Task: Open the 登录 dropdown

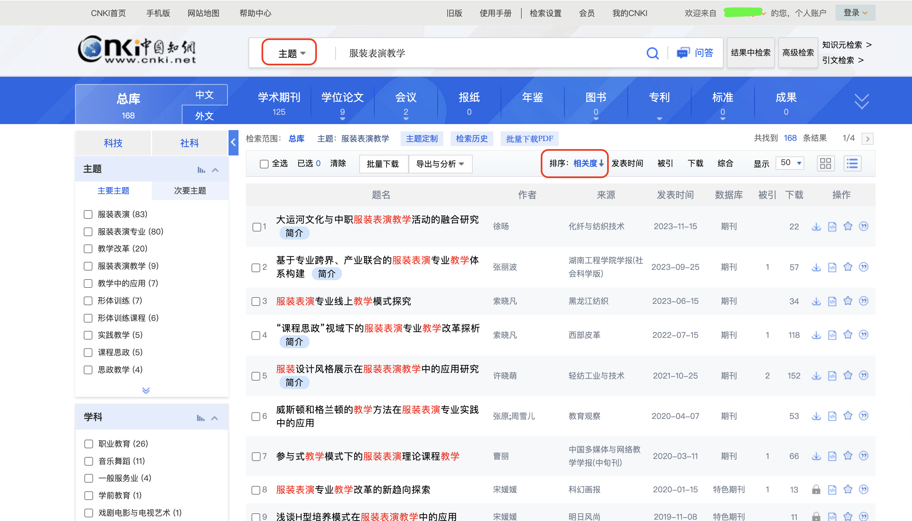Action: coord(855,13)
